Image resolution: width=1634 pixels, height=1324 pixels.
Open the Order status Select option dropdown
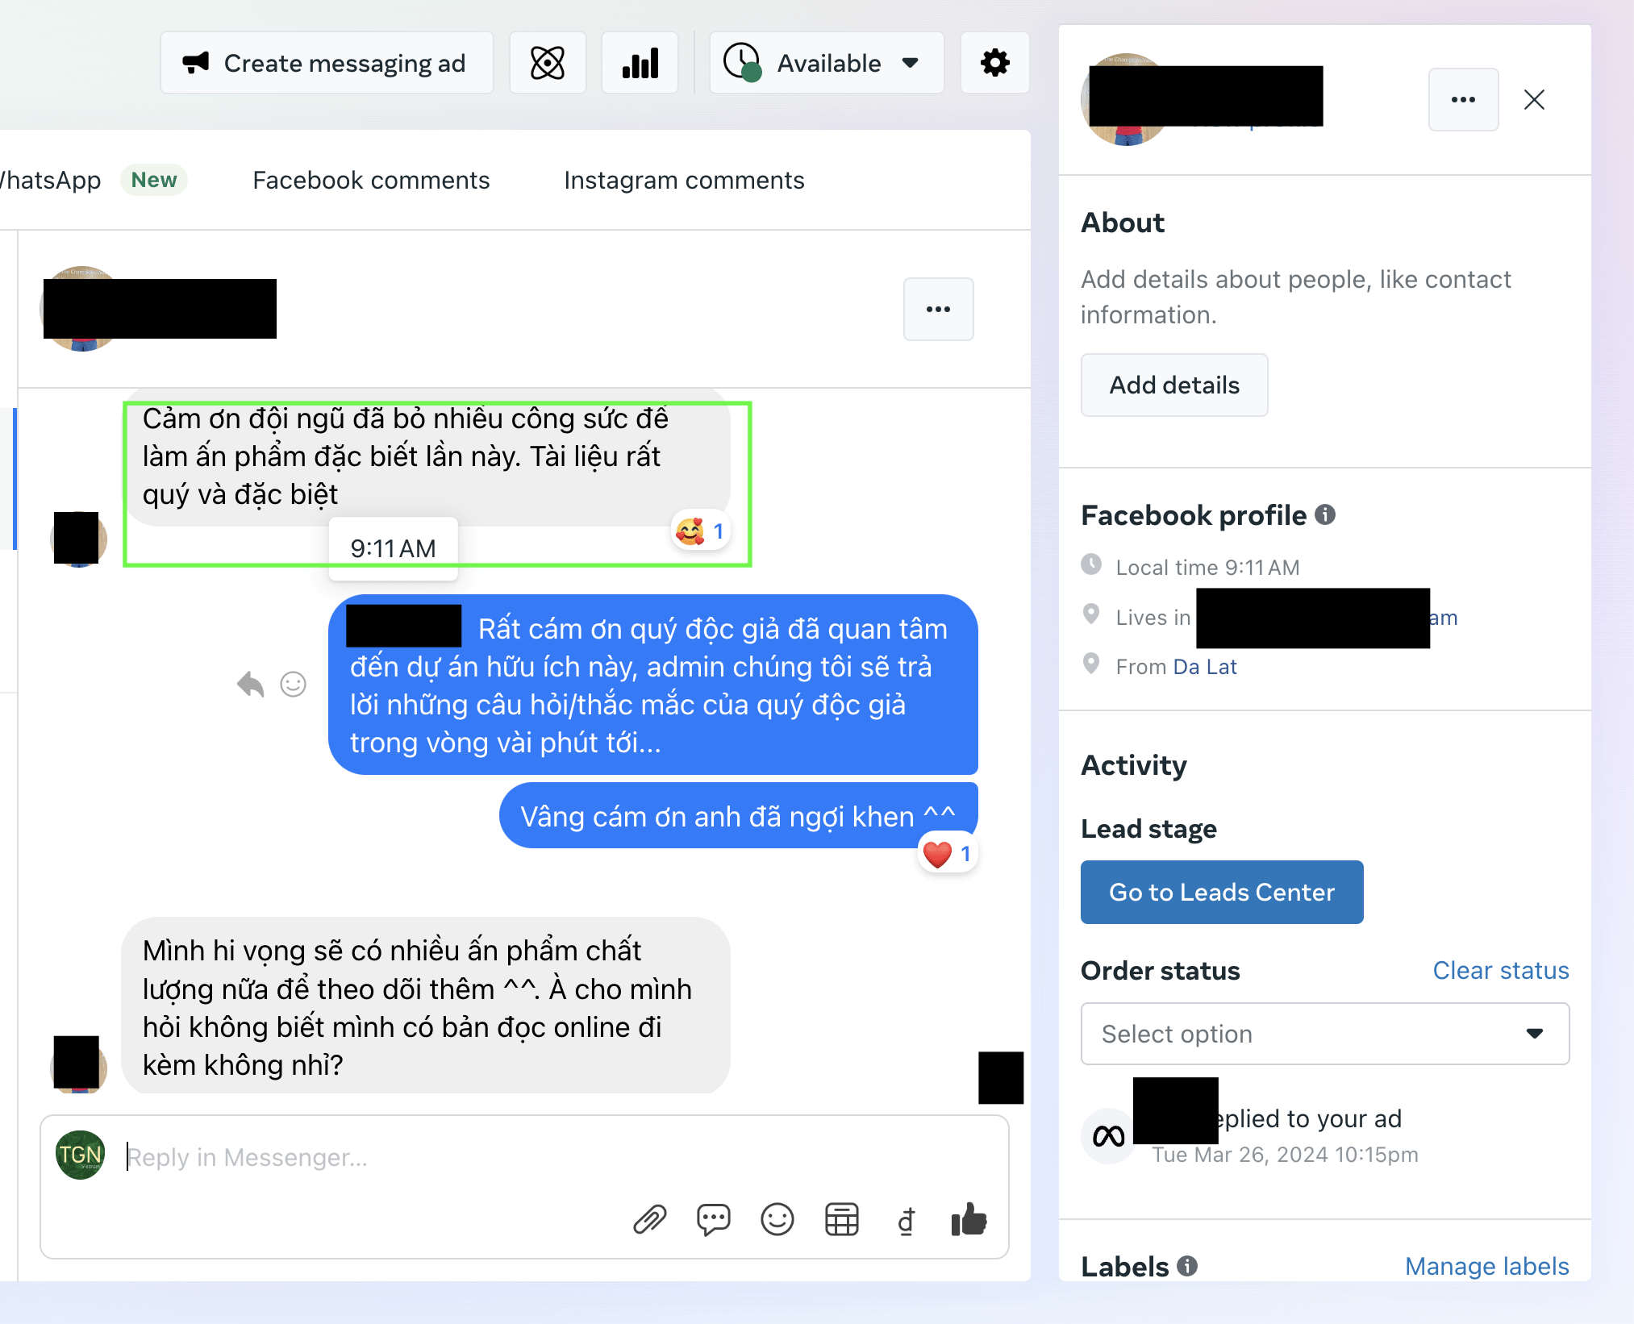1325,1034
